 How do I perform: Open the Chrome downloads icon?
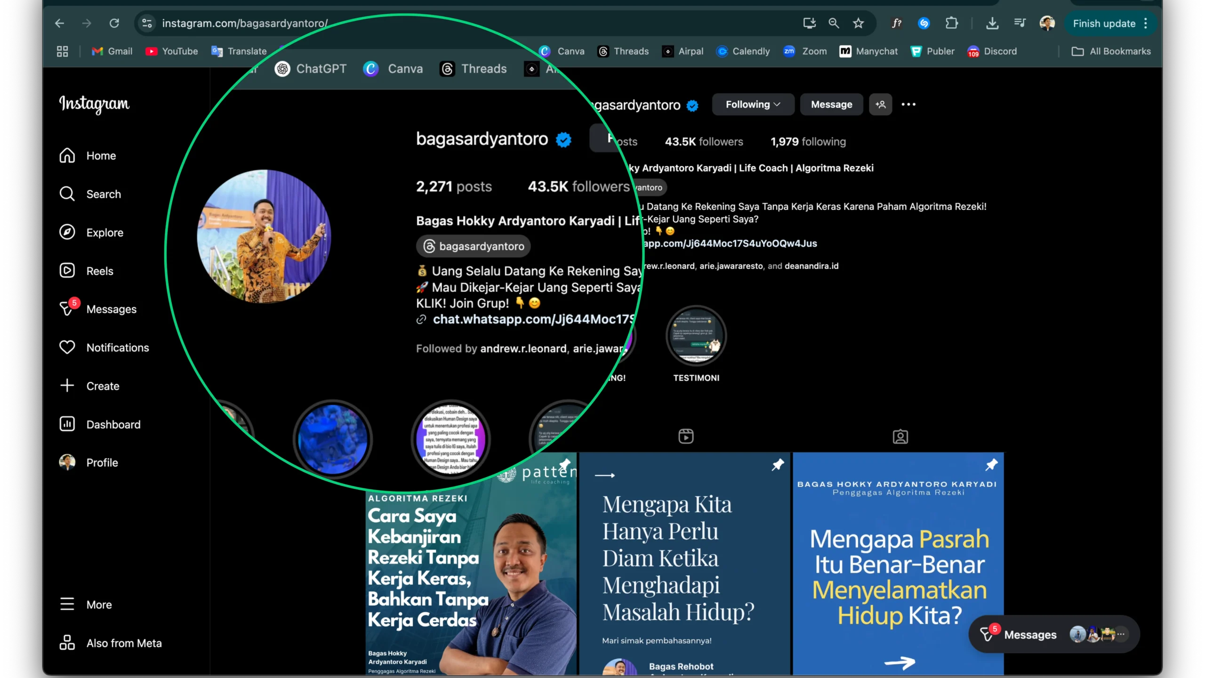992,23
